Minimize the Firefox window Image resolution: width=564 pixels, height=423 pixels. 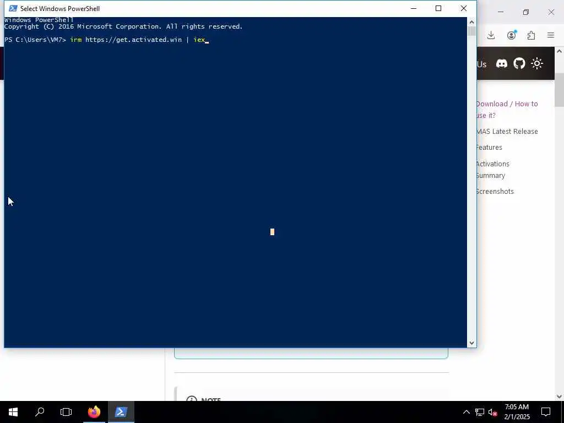[500, 12]
